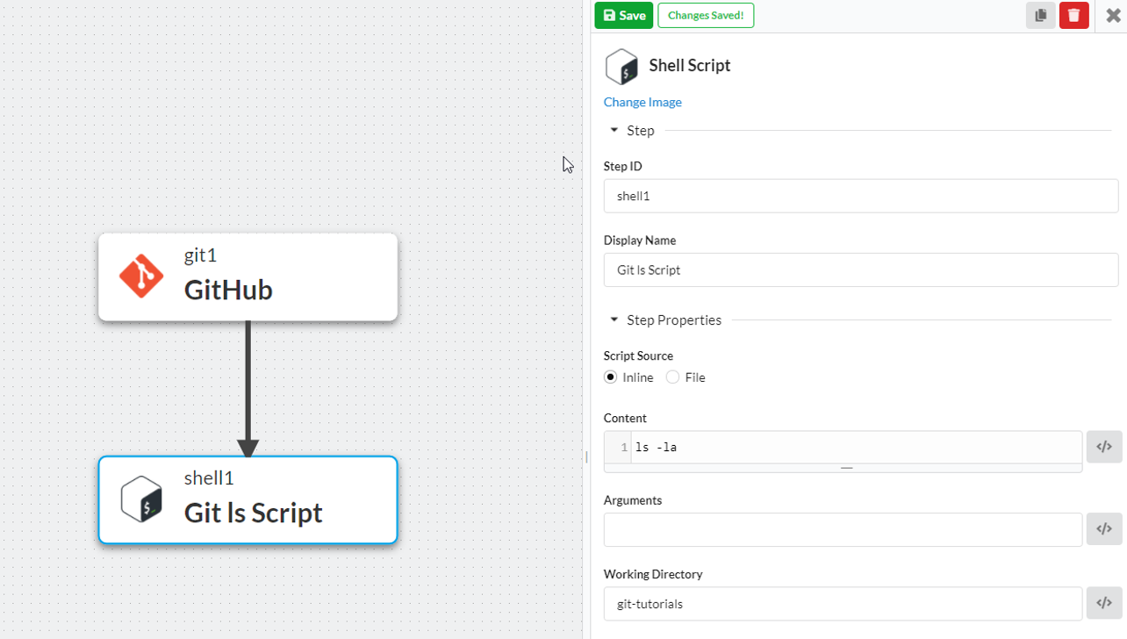Click the Save button
Screen dimensions: 1127x639
coord(623,15)
